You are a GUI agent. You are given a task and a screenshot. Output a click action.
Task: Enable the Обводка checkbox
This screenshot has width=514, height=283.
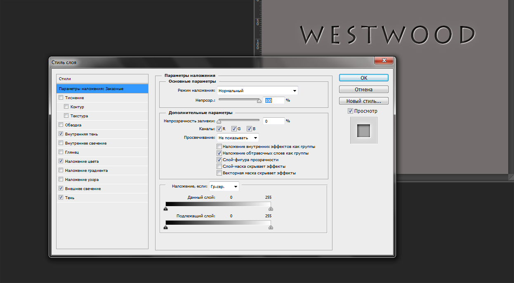61,125
